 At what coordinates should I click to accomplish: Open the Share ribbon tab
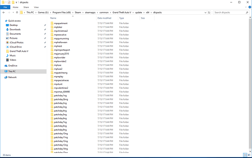coord(26,7)
